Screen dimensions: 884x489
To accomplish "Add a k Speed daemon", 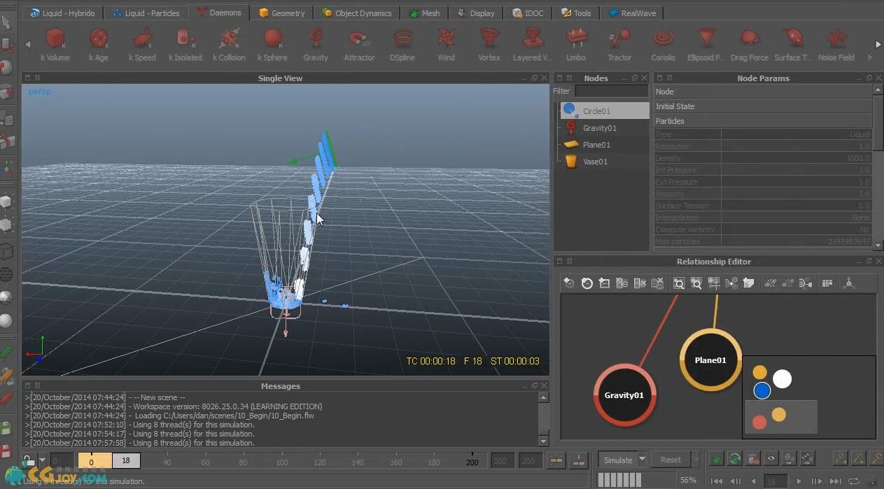I will click(x=142, y=44).
